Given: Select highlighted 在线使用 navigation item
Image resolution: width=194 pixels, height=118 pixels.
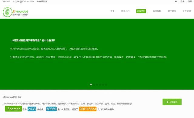Looking at the screenshot, I should tap(141, 11).
